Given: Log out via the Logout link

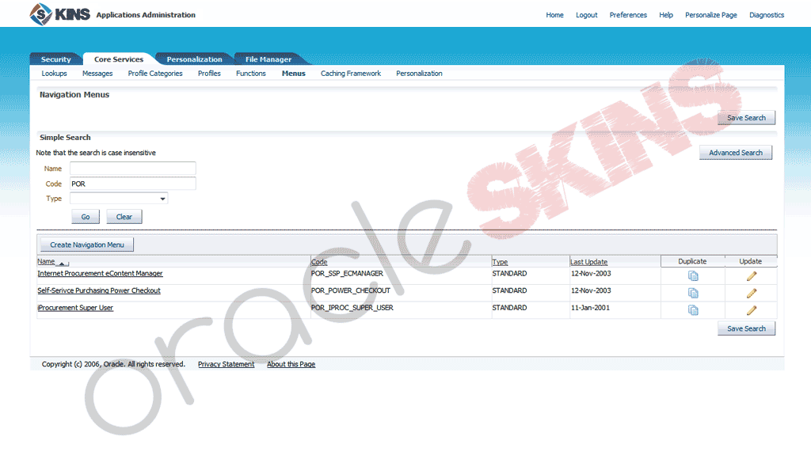Looking at the screenshot, I should pyautogui.click(x=587, y=15).
